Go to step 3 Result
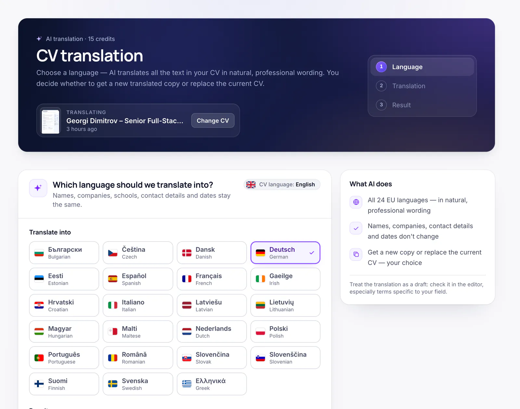Screen dimensions: 520x409 [422, 105]
